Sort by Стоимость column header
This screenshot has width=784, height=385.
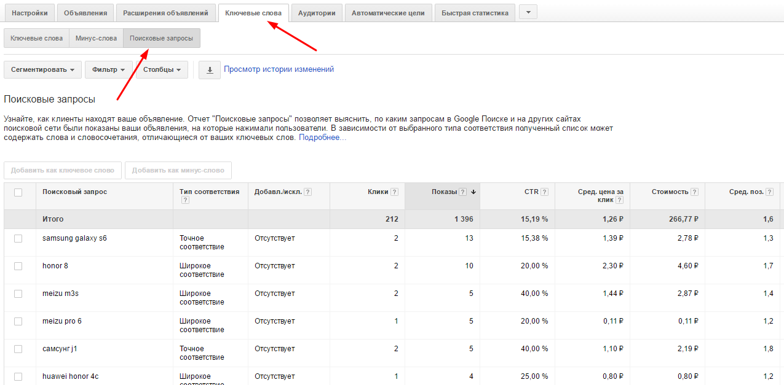pyautogui.click(x=670, y=192)
